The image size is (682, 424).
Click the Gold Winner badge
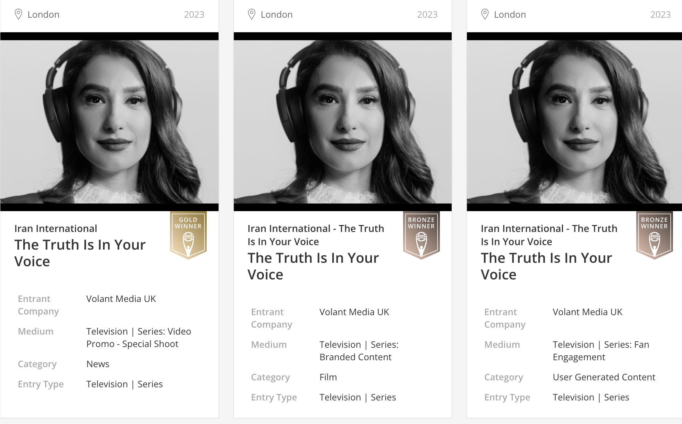pyautogui.click(x=188, y=235)
